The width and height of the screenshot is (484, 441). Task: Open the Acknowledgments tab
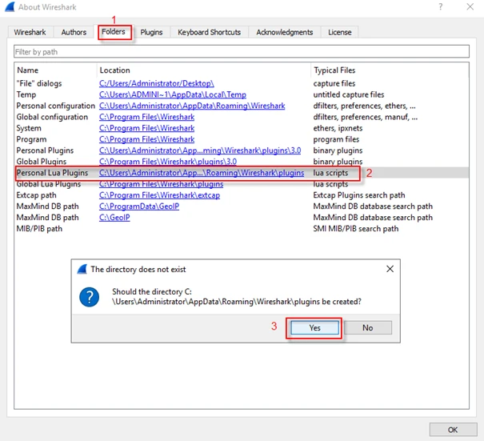tap(284, 32)
